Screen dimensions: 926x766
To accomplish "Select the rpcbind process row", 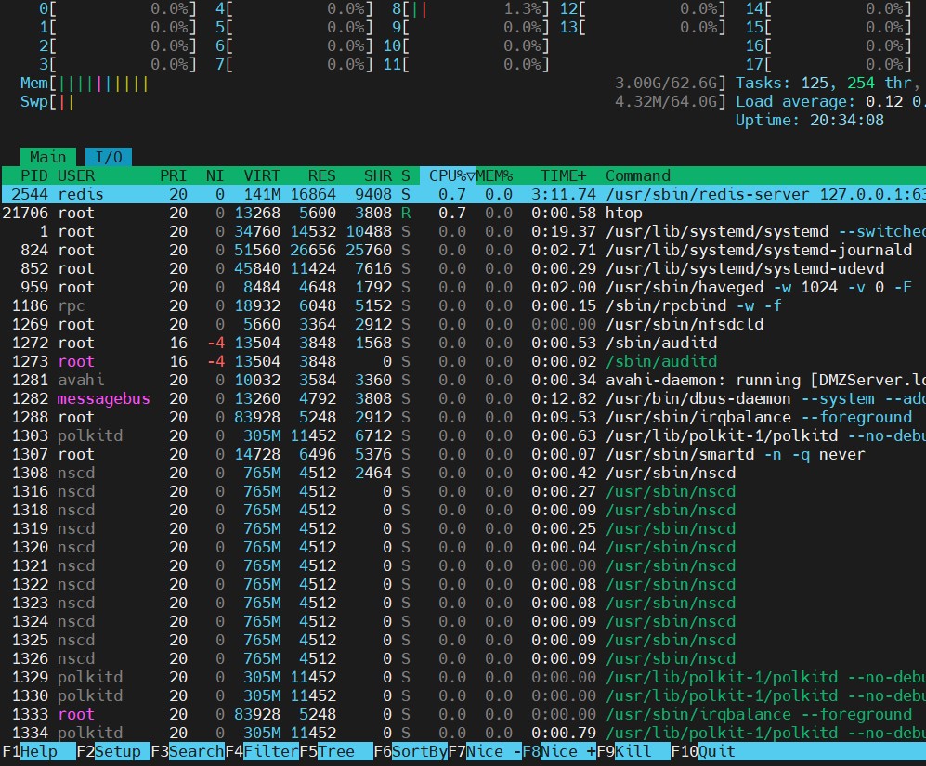I will [463, 305].
